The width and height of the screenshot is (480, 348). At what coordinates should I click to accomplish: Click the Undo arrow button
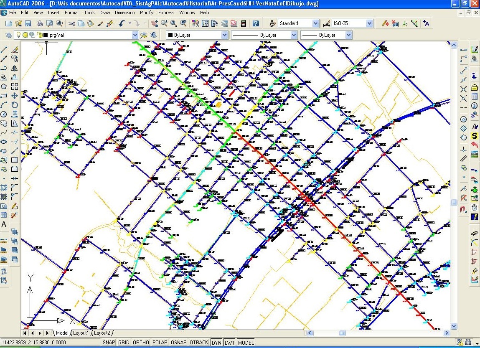122,24
